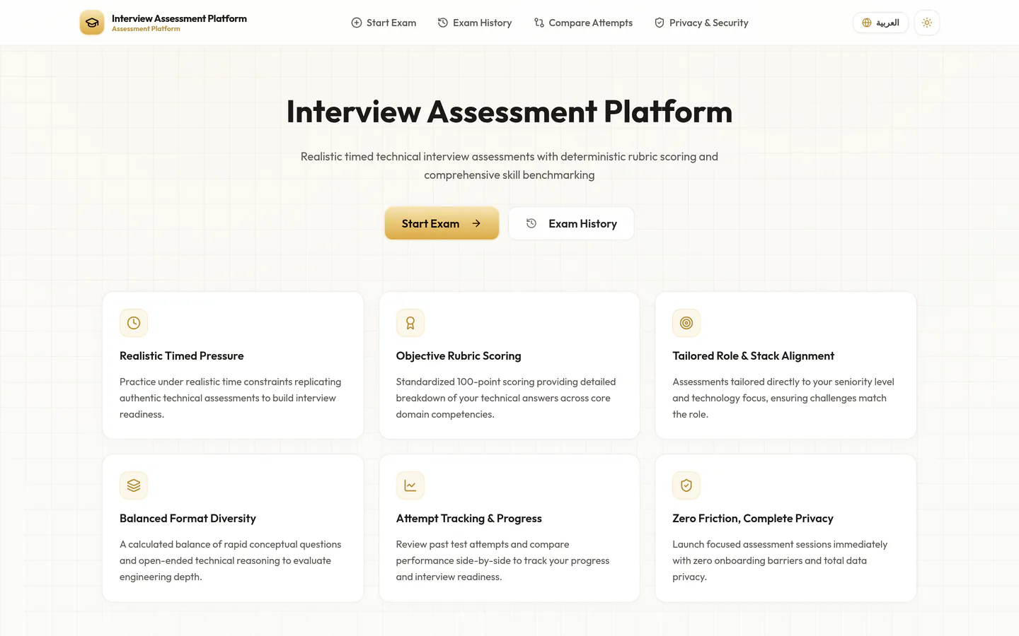
Task: Click the Interview Assessment Platform header brand title
Action: (179, 18)
